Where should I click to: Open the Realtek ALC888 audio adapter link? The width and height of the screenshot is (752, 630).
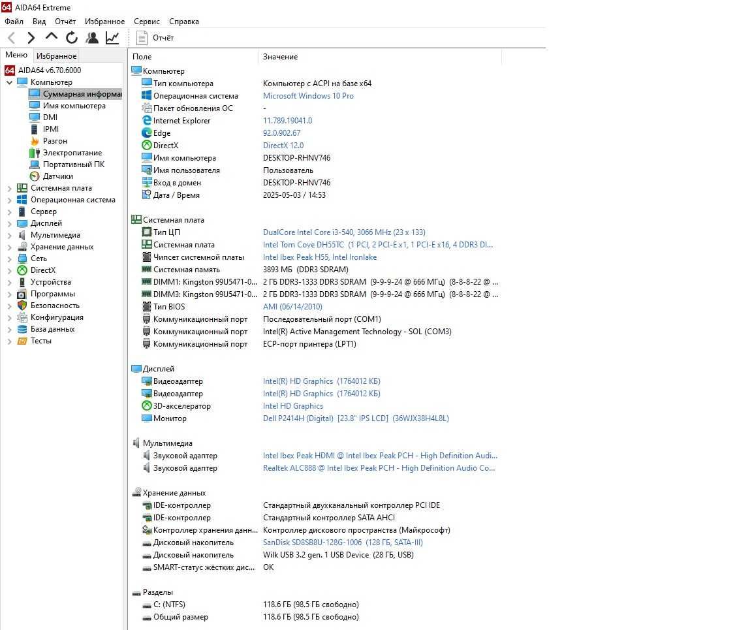click(x=379, y=468)
